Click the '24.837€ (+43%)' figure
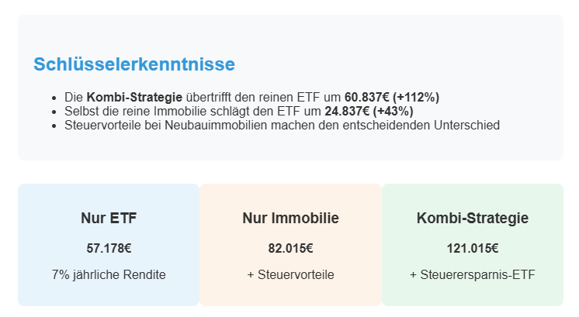 (x=369, y=112)
